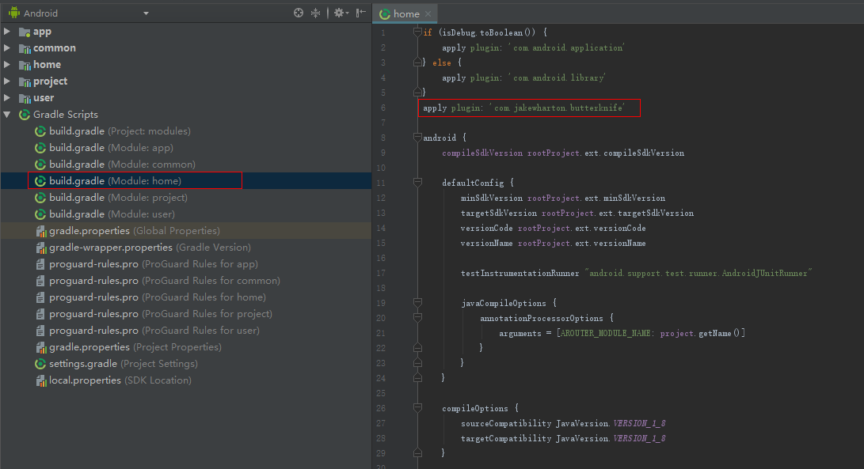Click Gradle icon of build.gradle (Module: app)
The width and height of the screenshot is (864, 469).
click(x=40, y=148)
